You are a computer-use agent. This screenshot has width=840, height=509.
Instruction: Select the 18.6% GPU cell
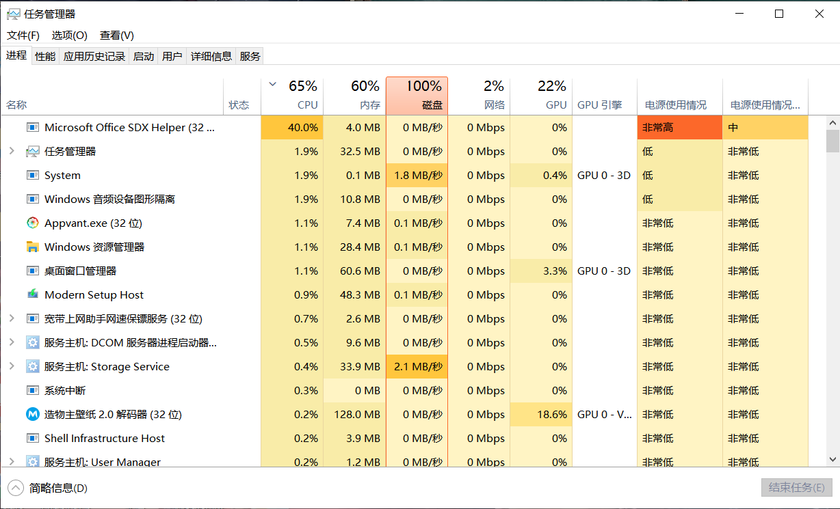(541, 414)
